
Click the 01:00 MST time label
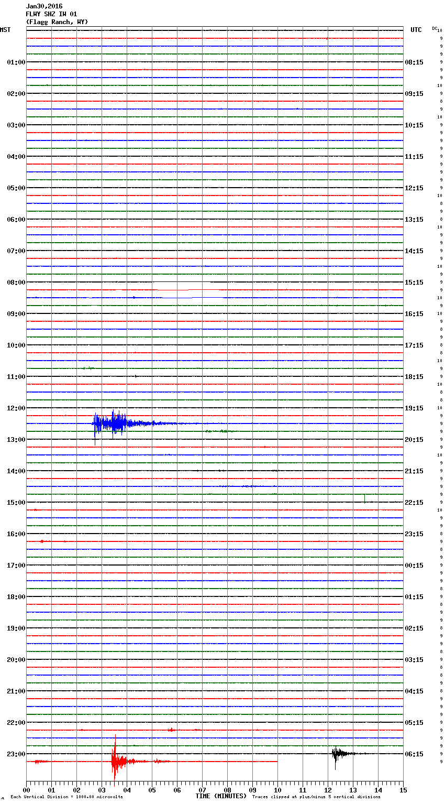tap(16, 62)
